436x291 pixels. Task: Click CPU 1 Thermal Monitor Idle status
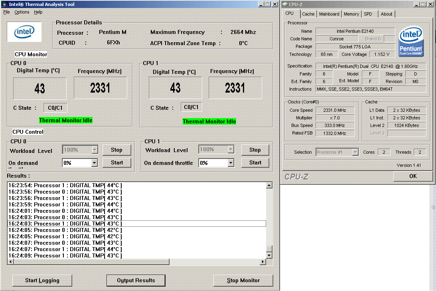(209, 122)
